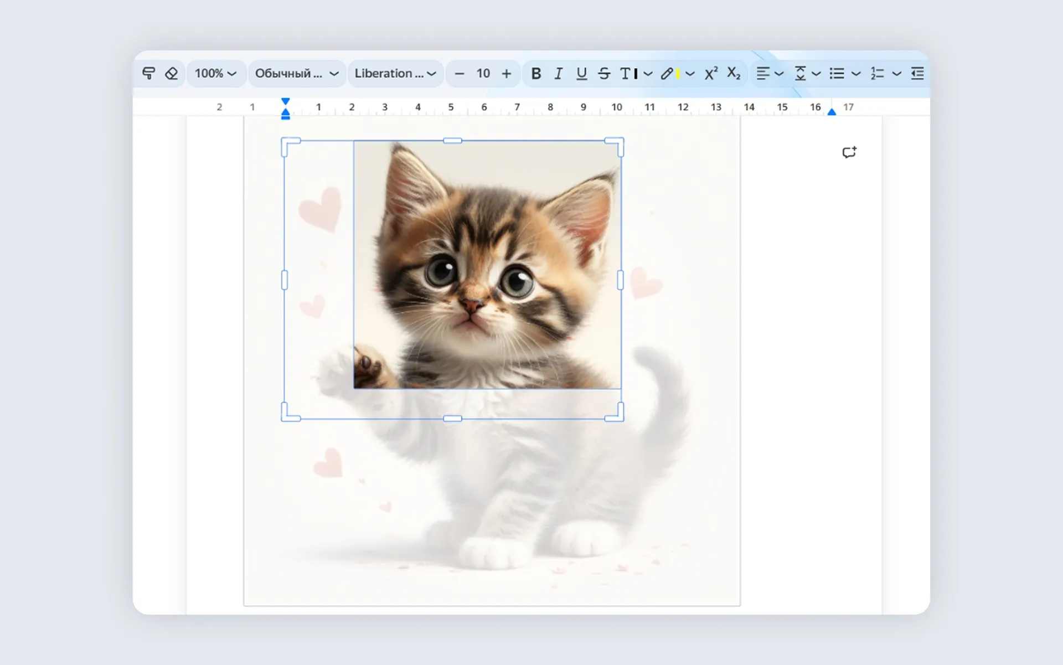The height and width of the screenshot is (665, 1063).
Task: Increase font size with plus button
Action: pos(506,74)
